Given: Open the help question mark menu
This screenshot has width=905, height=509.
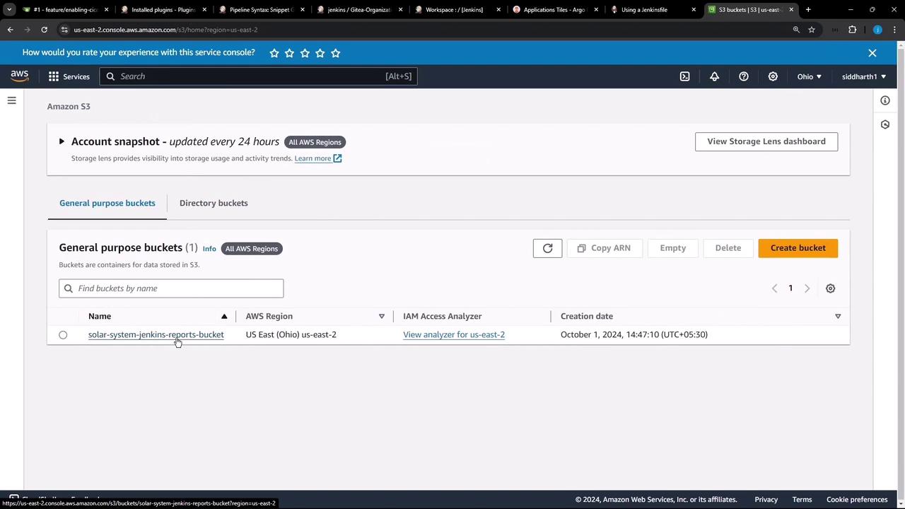Looking at the screenshot, I should [x=744, y=76].
